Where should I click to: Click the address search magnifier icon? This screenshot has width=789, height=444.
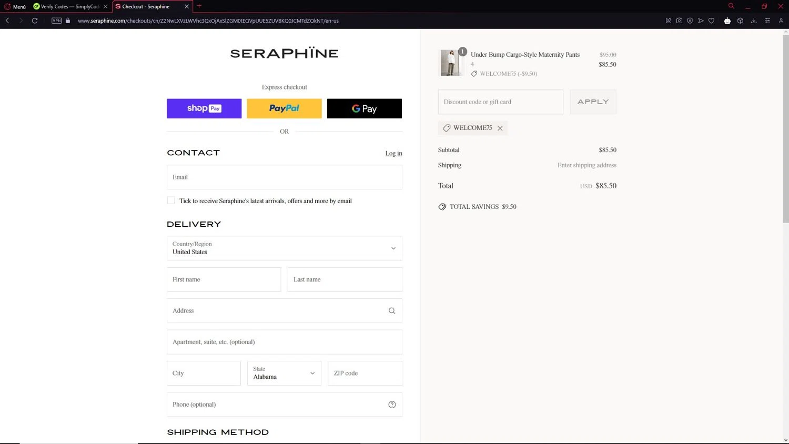coord(392,311)
